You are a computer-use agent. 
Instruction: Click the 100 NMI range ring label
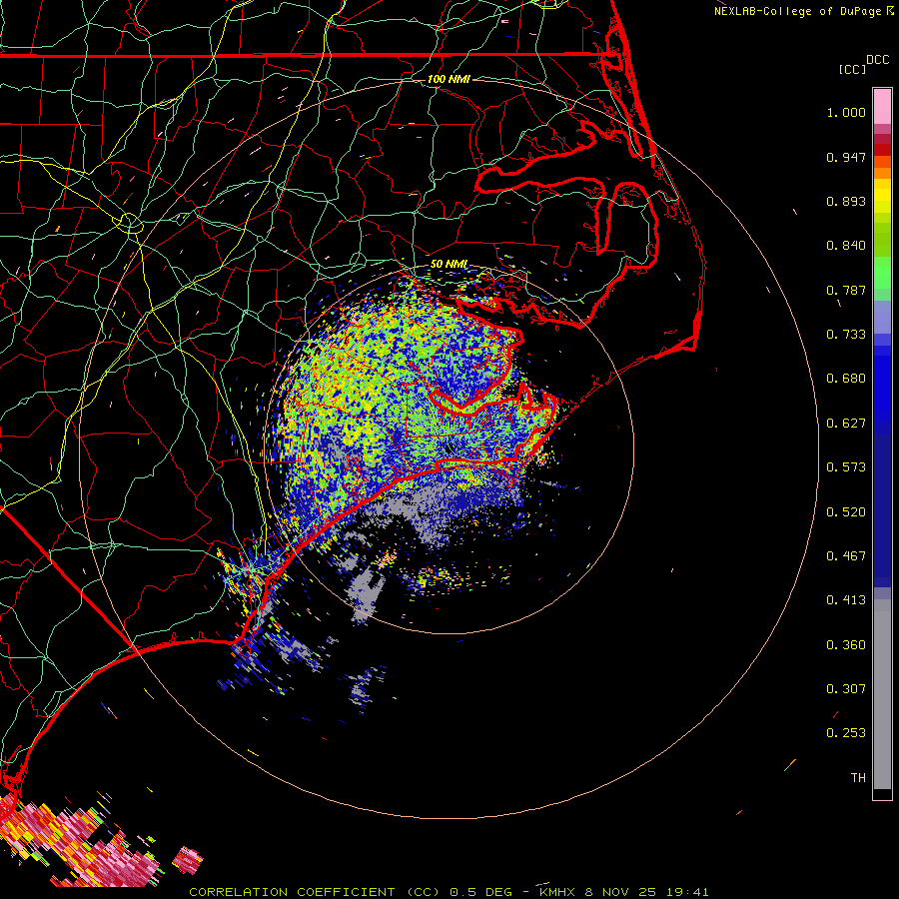pos(449,79)
